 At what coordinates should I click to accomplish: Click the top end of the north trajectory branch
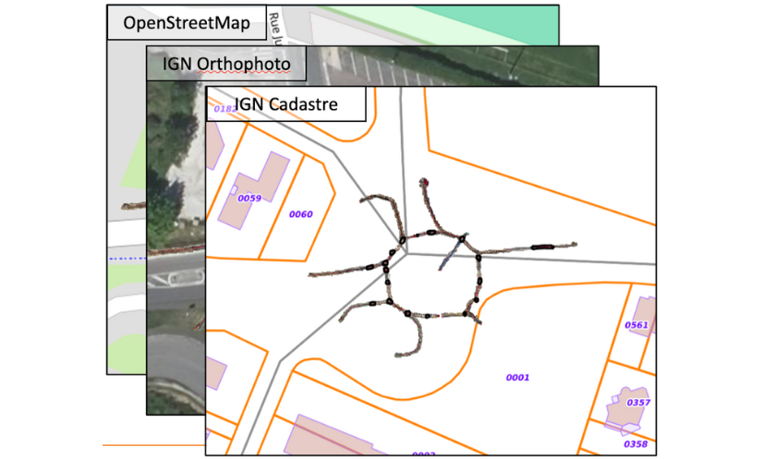click(424, 183)
